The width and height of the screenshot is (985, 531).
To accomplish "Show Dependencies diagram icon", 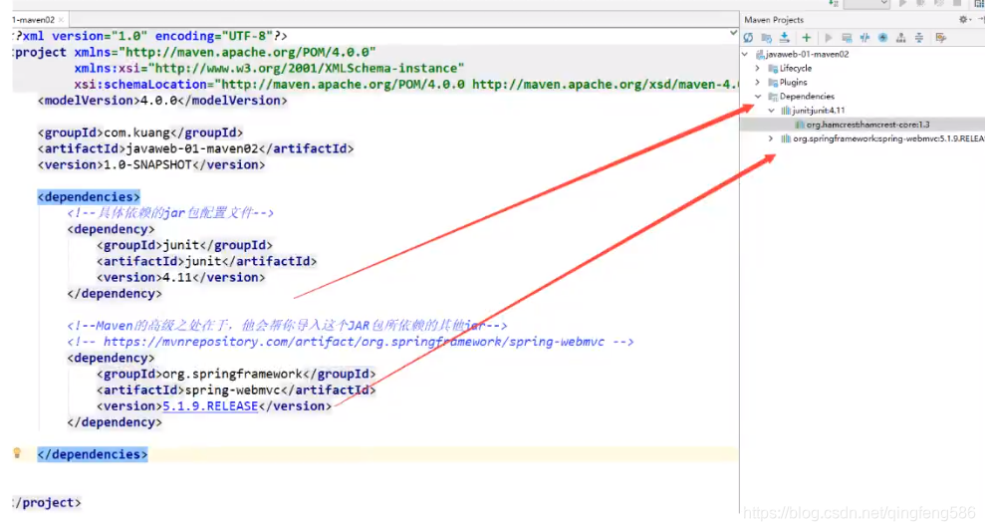I will (900, 38).
